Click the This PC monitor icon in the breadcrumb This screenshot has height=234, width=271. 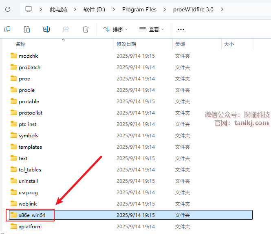pos(29,9)
